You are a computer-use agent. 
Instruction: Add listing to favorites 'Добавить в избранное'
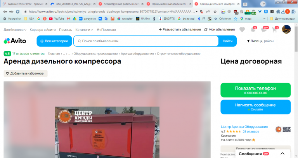point(26,73)
